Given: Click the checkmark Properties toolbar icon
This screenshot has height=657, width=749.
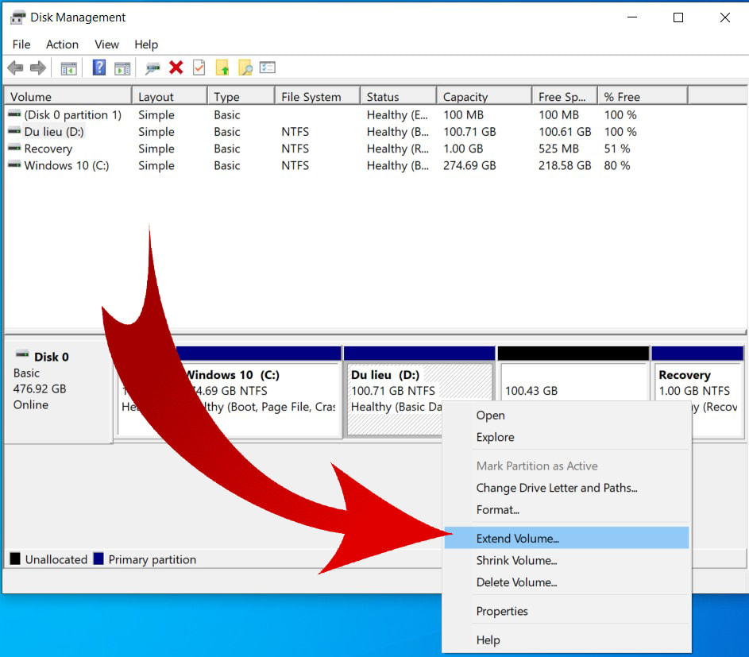Looking at the screenshot, I should tap(199, 68).
